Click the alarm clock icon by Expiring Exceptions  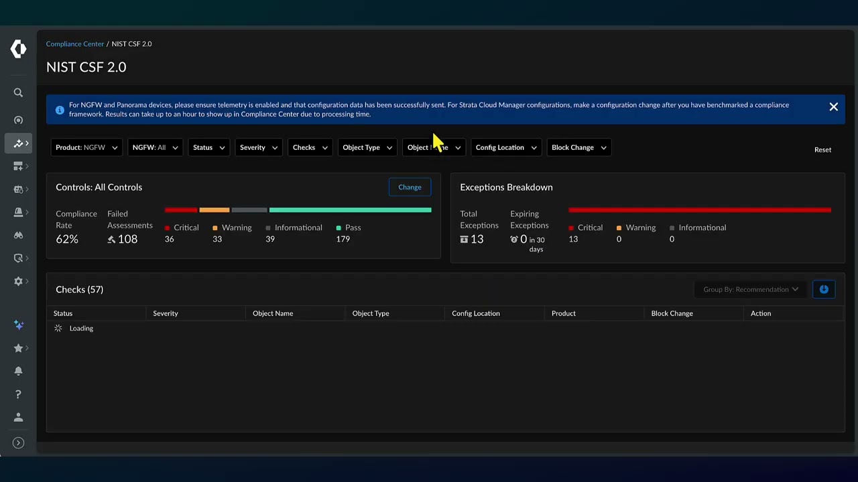pos(514,239)
